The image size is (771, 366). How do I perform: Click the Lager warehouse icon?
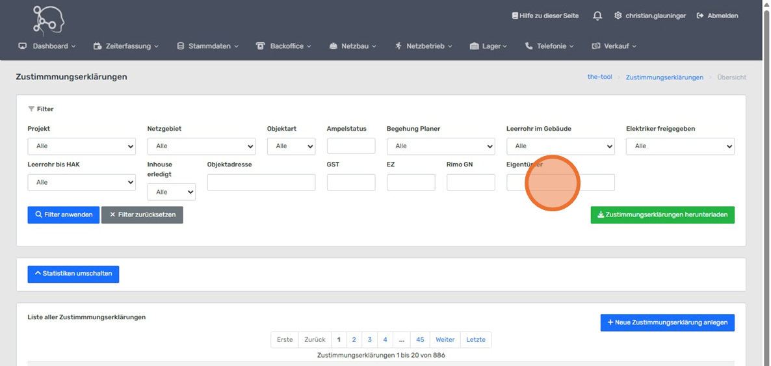[x=474, y=46]
